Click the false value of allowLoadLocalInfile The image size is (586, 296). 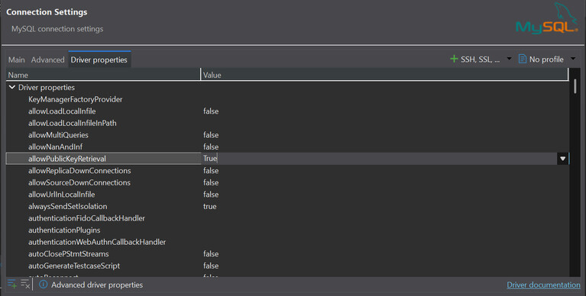point(211,111)
